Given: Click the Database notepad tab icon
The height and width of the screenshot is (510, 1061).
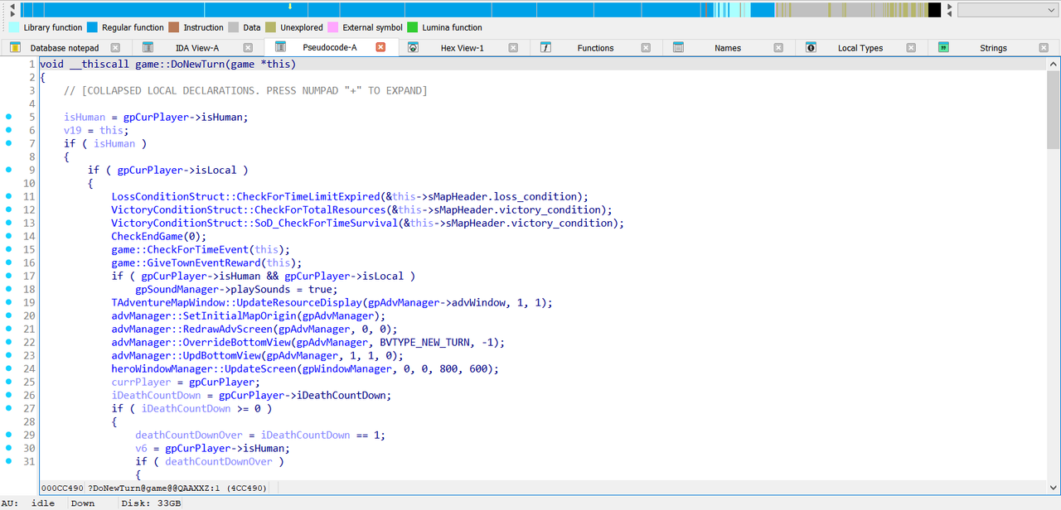Looking at the screenshot, I should [15, 48].
